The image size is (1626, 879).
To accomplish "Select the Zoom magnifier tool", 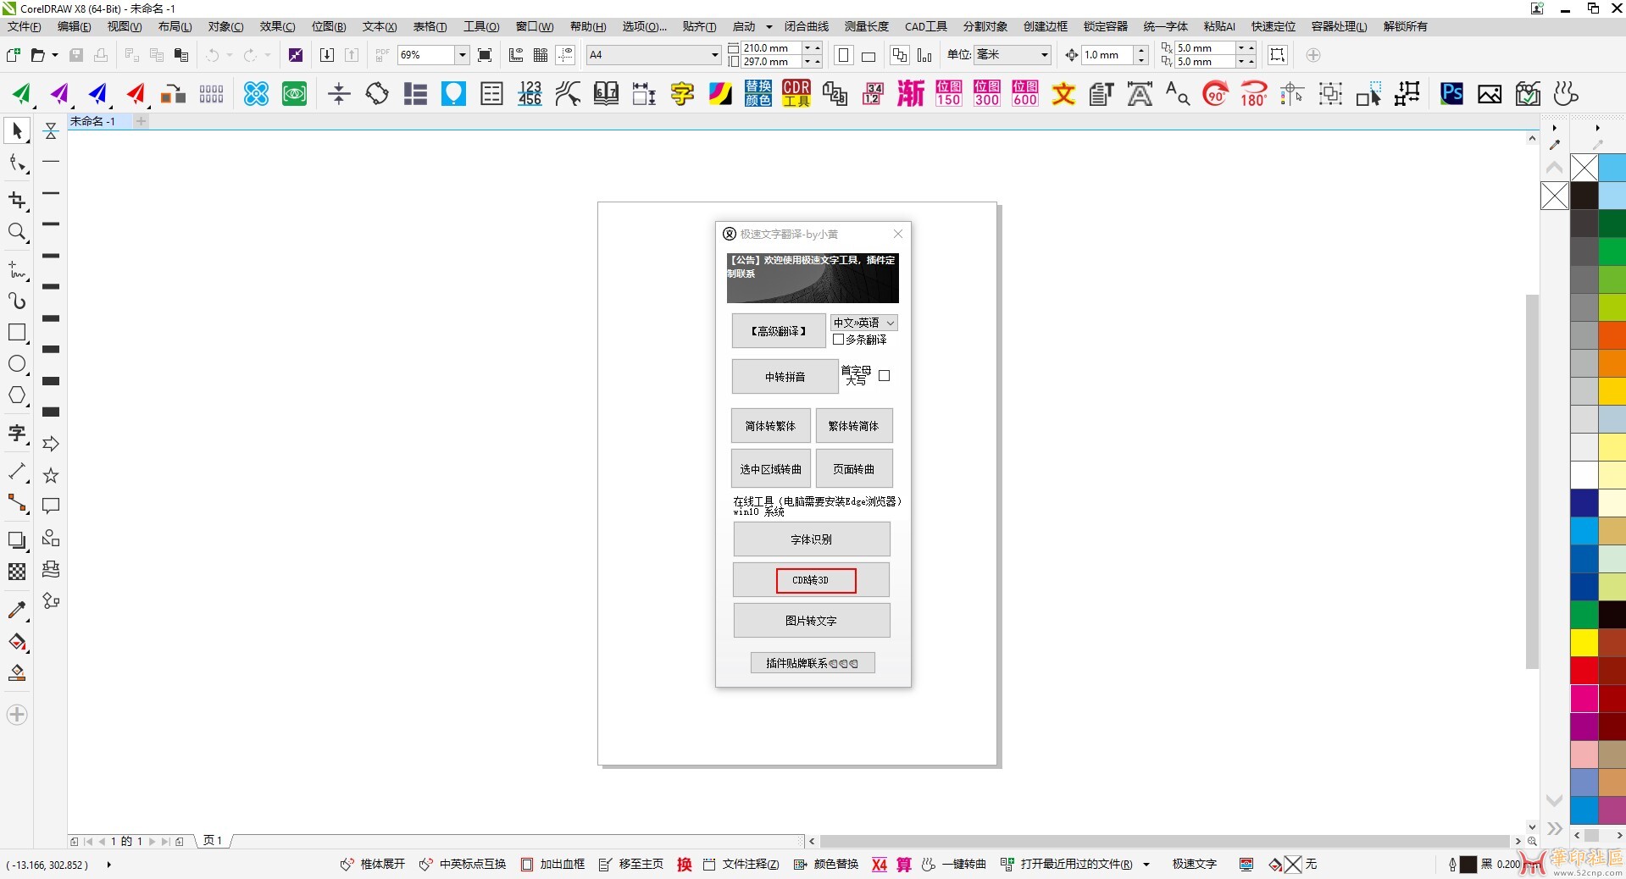I will (17, 232).
